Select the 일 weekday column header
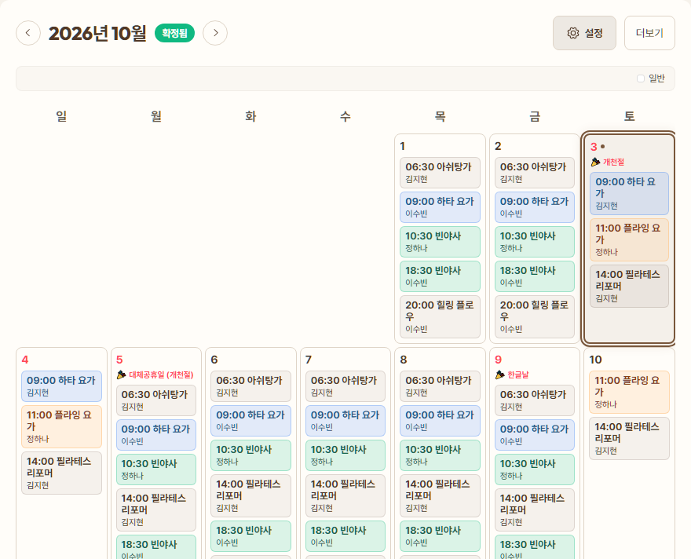 [x=61, y=116]
